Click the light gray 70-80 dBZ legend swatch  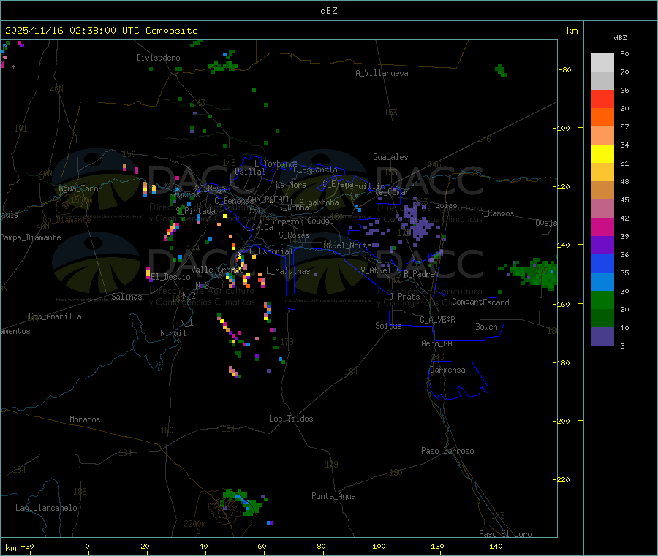pos(602,63)
